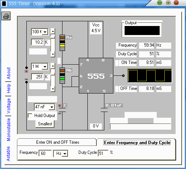Click the 51 Duty Cycle readout

pyautogui.click(x=147, y=54)
